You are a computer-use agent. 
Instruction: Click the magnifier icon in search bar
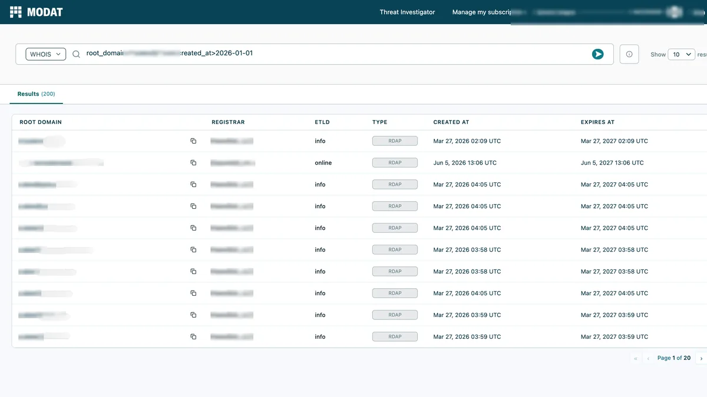point(76,54)
